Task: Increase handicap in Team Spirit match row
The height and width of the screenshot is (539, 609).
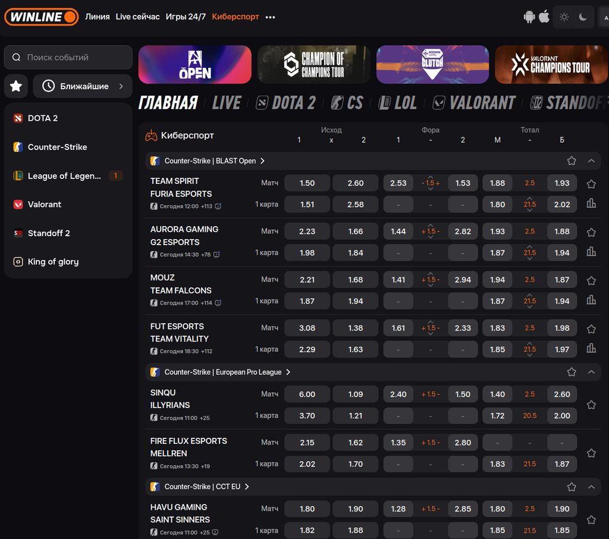Action: click(431, 177)
